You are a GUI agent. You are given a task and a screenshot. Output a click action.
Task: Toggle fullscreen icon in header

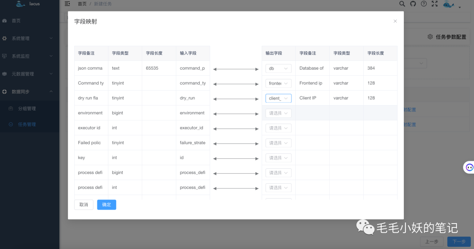(434, 4)
